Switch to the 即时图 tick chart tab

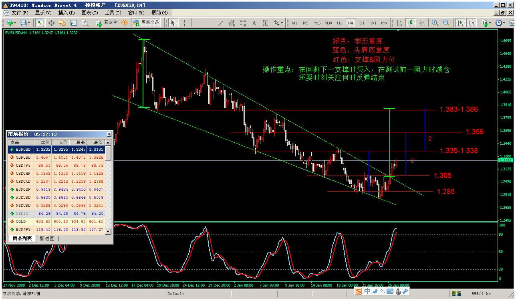point(47,238)
